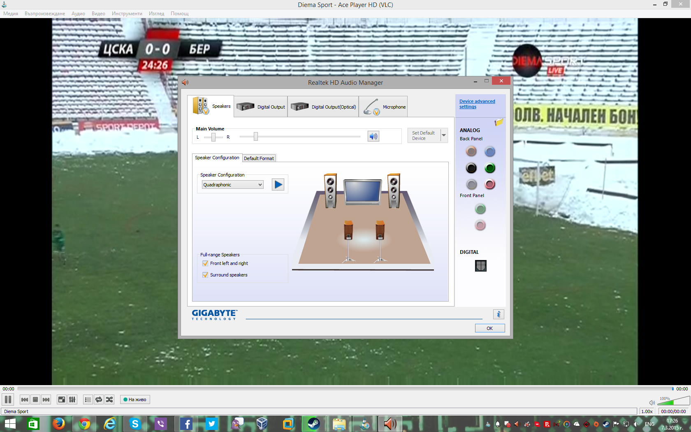Open the Аудио menu
The image size is (691, 432).
pos(78,14)
